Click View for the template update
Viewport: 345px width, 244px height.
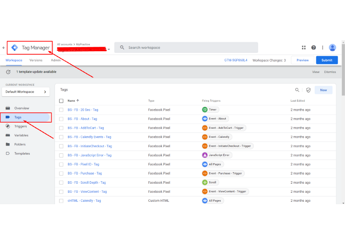[315, 72]
